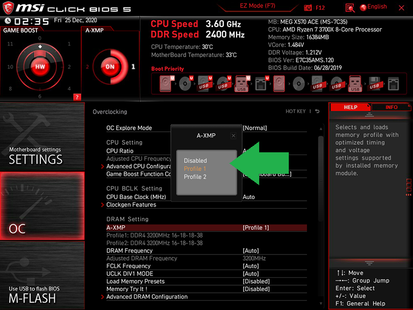
Task: Collapse help panel using top grip handle
Action: 369,115
